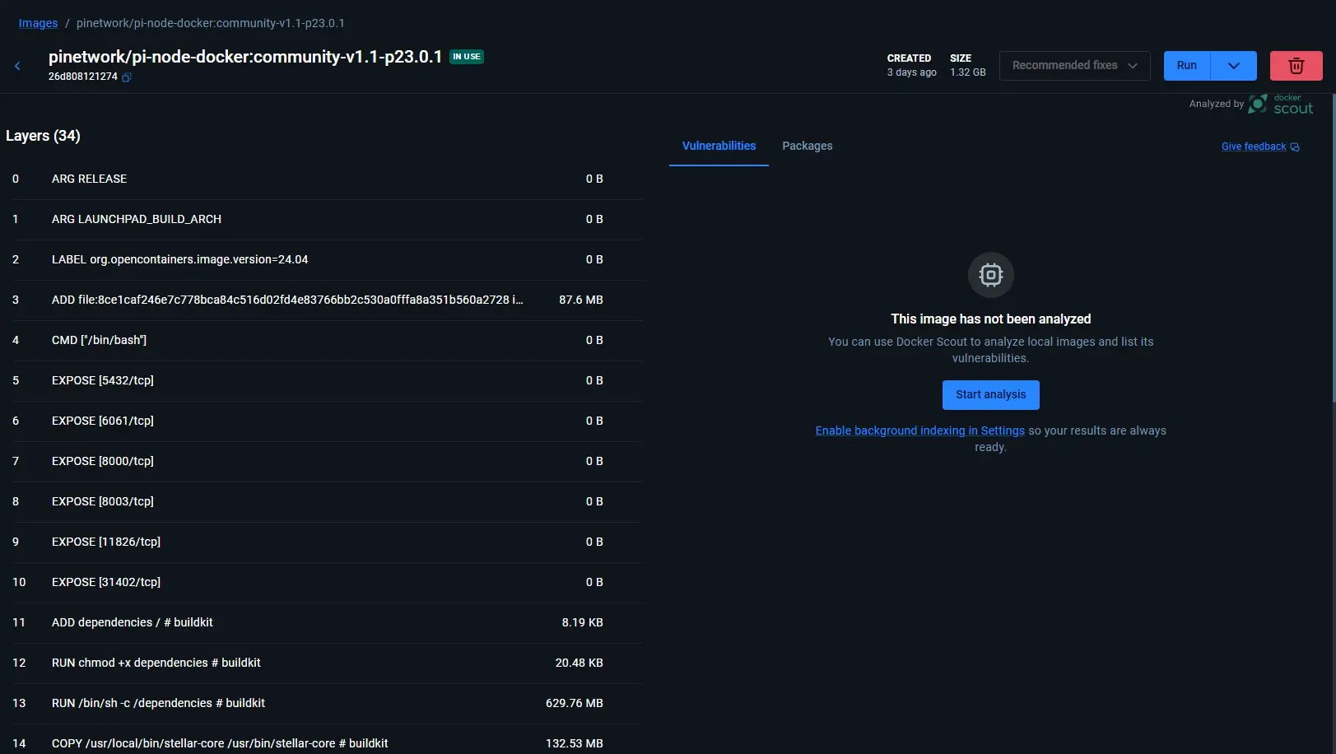Select the CMD ["/bin/bash"] layer

pyautogui.click(x=327, y=341)
